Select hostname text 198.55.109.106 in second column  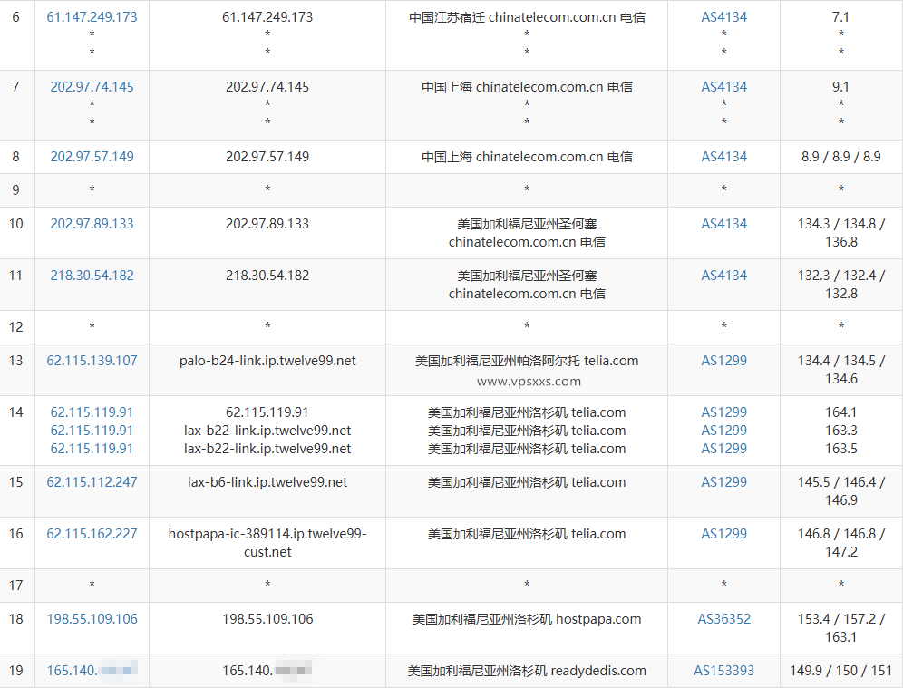267,619
